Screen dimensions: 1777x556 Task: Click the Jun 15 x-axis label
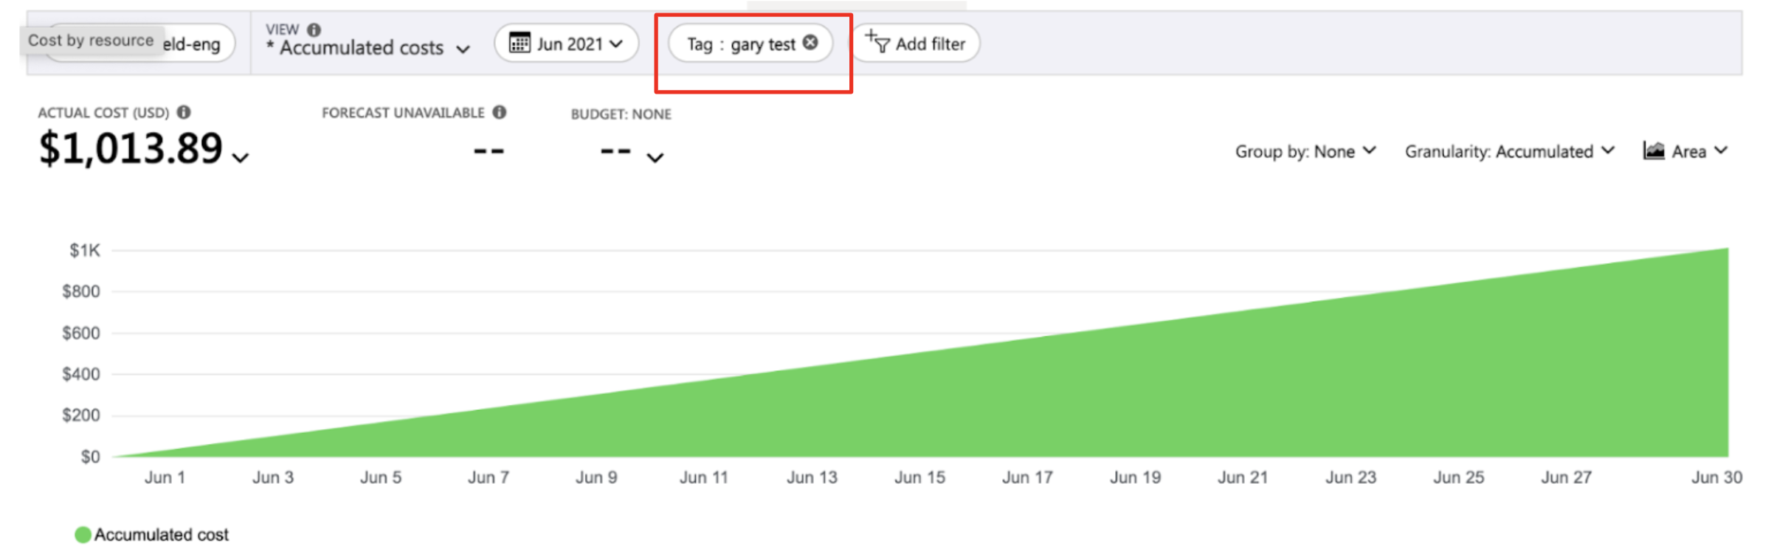pos(919,477)
